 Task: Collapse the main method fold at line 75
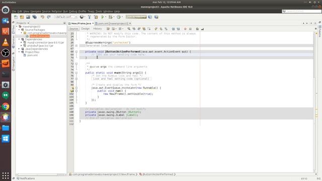click(76, 73)
